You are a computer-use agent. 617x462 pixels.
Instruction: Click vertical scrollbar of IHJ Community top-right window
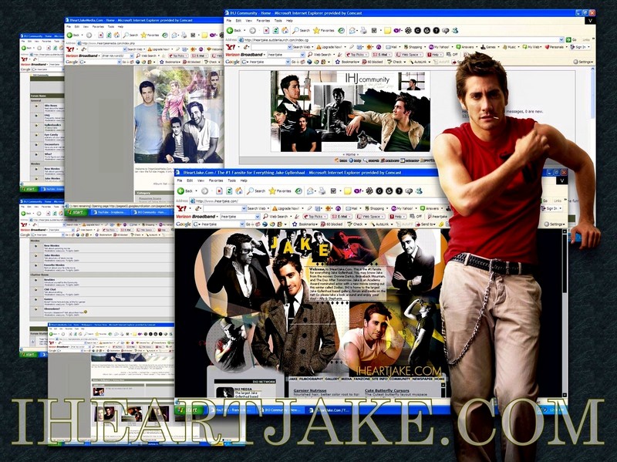click(x=593, y=93)
